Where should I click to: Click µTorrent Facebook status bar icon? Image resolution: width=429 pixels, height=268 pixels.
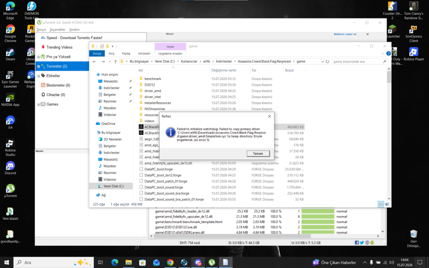tap(357, 242)
